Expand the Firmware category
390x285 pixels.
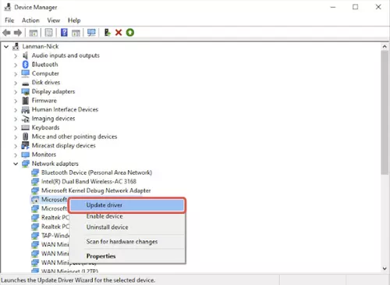pos(16,101)
